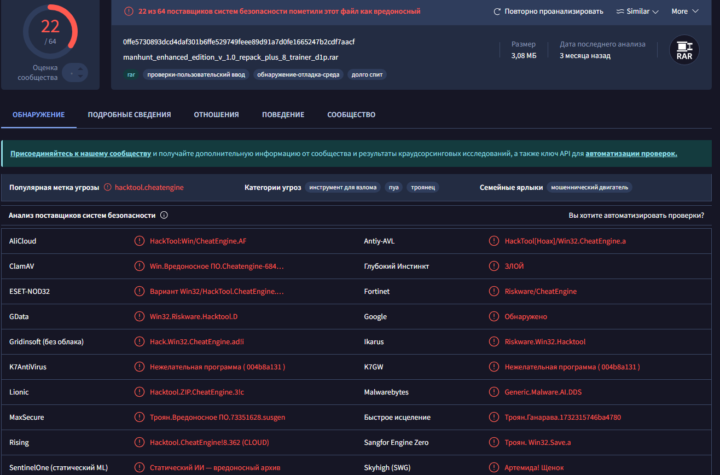Click the долго спит tag
The width and height of the screenshot is (720, 475).
click(367, 74)
